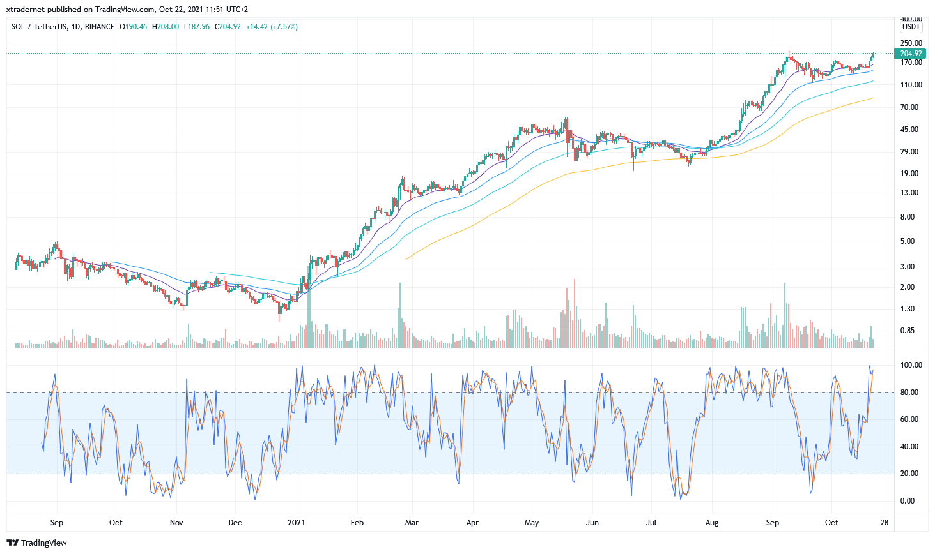Screen dimensions: 935x554
Task: Click the 2.00 price axis label
Action: [907, 287]
